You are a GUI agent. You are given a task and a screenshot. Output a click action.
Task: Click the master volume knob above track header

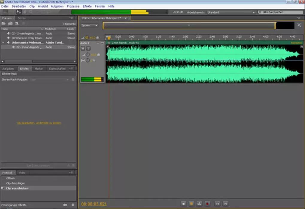(87, 37)
